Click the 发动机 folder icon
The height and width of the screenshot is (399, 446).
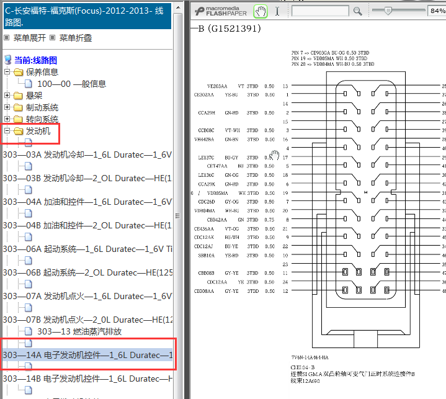click(18, 131)
